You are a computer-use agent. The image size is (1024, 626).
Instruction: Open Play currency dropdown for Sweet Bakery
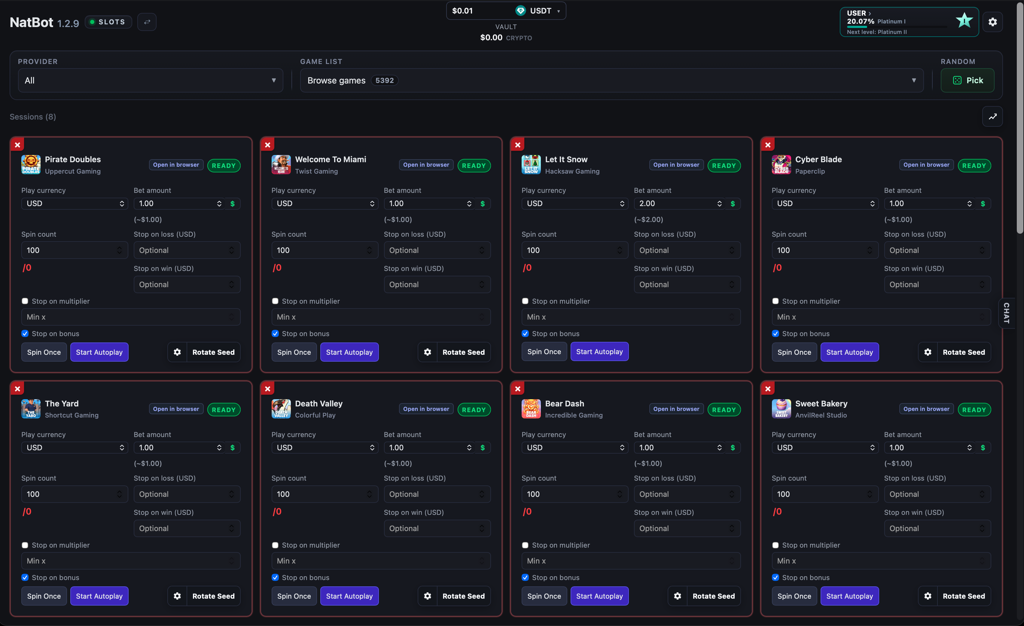pyautogui.click(x=825, y=447)
